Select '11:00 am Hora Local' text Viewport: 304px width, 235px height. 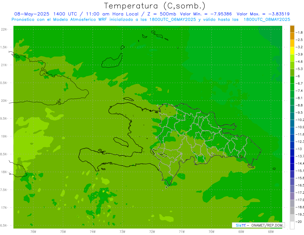[x=112, y=14]
